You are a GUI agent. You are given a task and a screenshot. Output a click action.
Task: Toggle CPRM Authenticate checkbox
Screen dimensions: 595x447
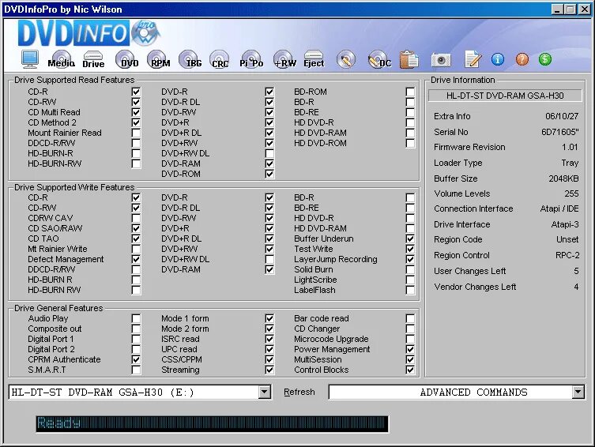pos(136,359)
